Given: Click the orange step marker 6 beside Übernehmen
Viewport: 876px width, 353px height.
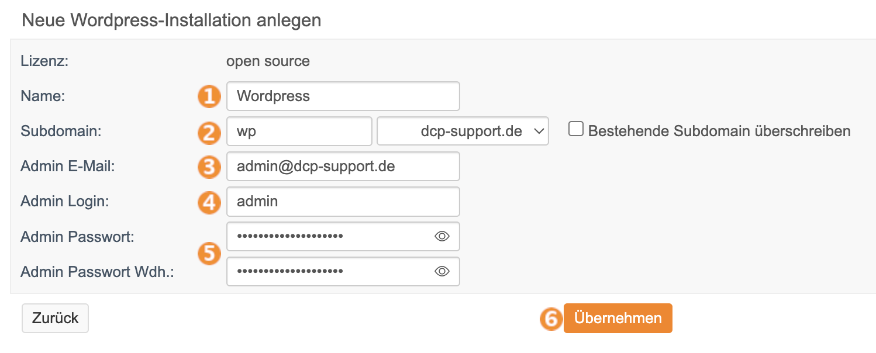Looking at the screenshot, I should click(x=550, y=318).
